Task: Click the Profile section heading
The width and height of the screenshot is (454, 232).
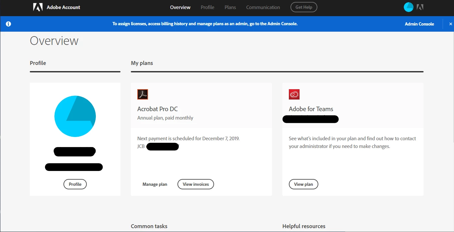Action: [38, 63]
